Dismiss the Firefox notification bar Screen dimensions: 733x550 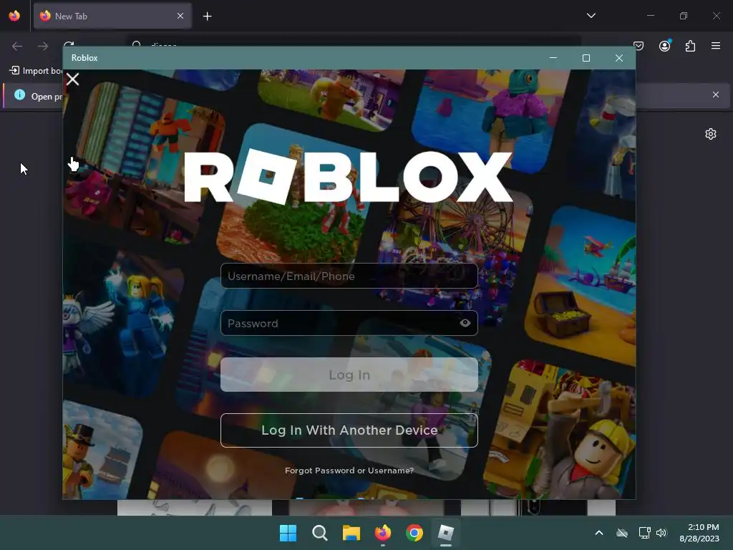tap(716, 95)
